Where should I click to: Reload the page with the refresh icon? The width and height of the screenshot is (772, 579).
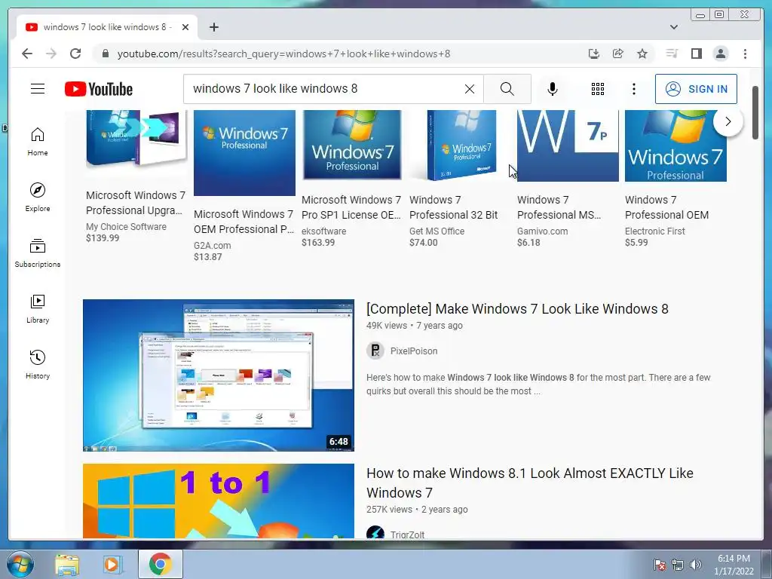pos(75,54)
